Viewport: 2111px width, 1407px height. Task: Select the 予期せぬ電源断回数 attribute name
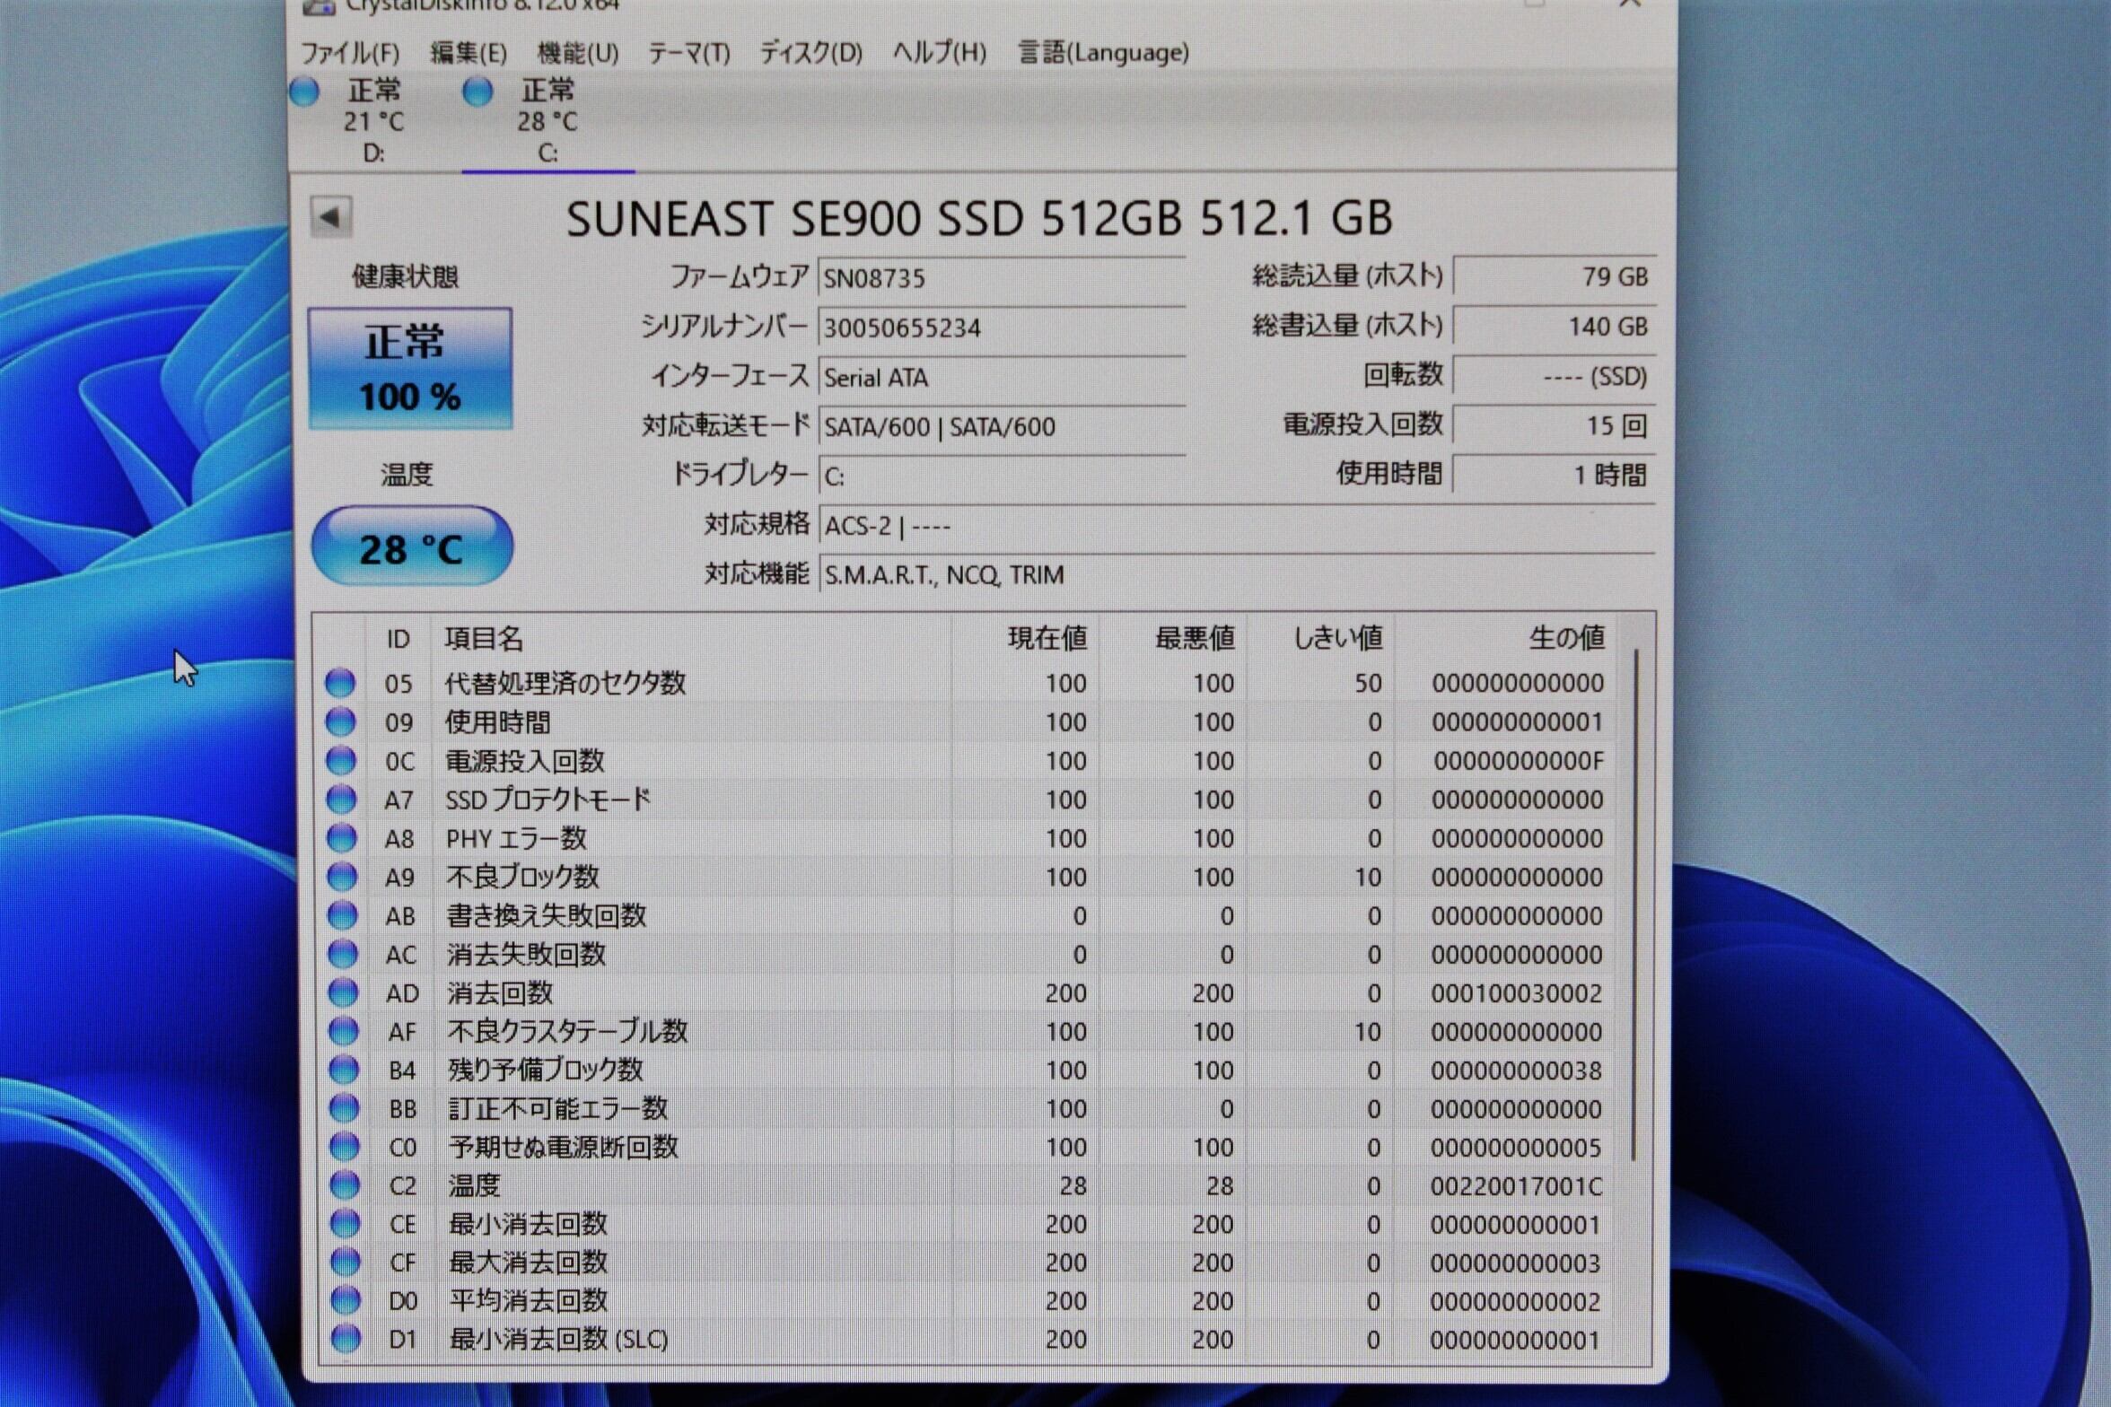563,1147
